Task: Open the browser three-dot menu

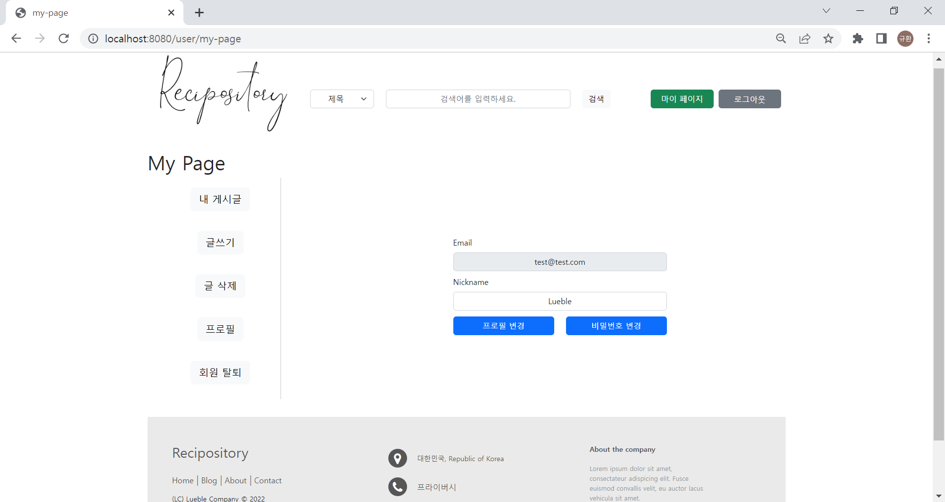Action: [x=929, y=38]
